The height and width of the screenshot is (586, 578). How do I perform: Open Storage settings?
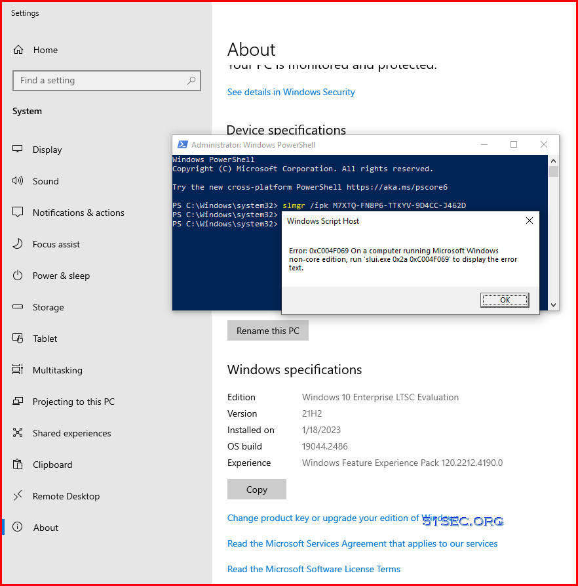(x=48, y=307)
